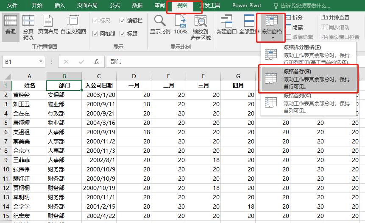Open the File (文件) tab
365x223 pixels.
12,6
